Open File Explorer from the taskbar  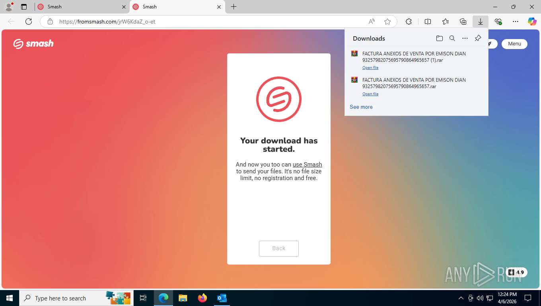(183, 298)
